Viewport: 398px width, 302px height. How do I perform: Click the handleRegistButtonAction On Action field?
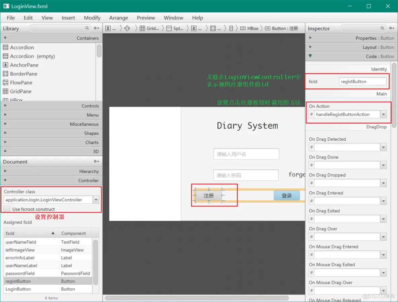[x=347, y=114]
